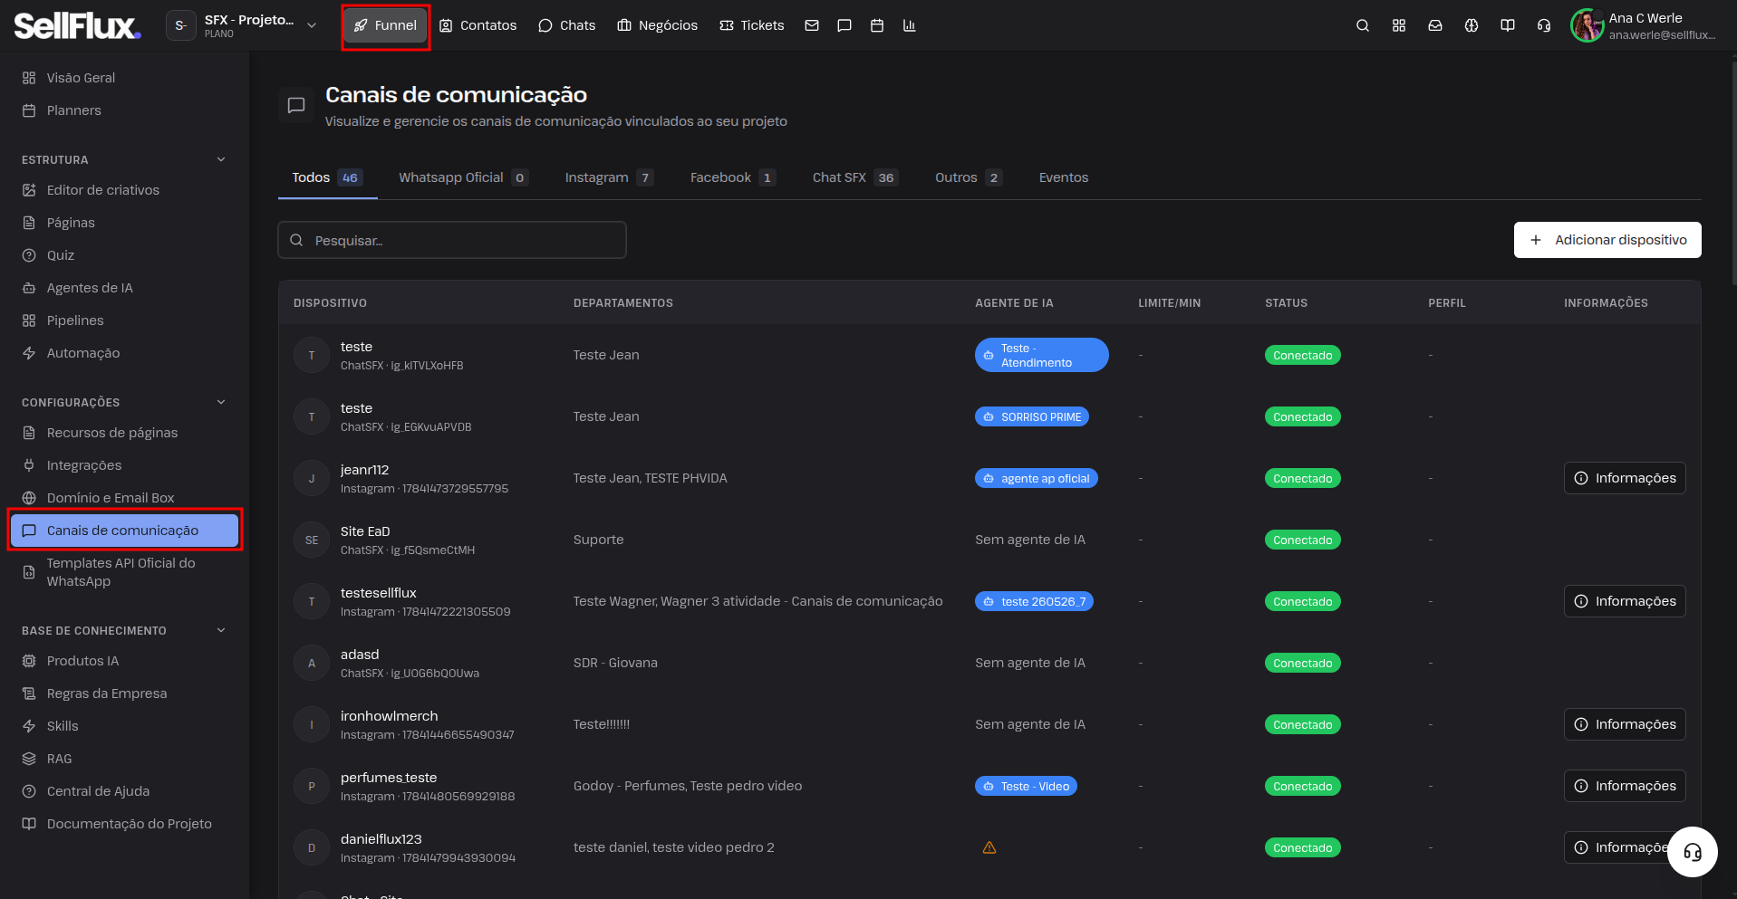Open Agentes de IA in the sidebar
The image size is (1737, 899).
(x=90, y=288)
